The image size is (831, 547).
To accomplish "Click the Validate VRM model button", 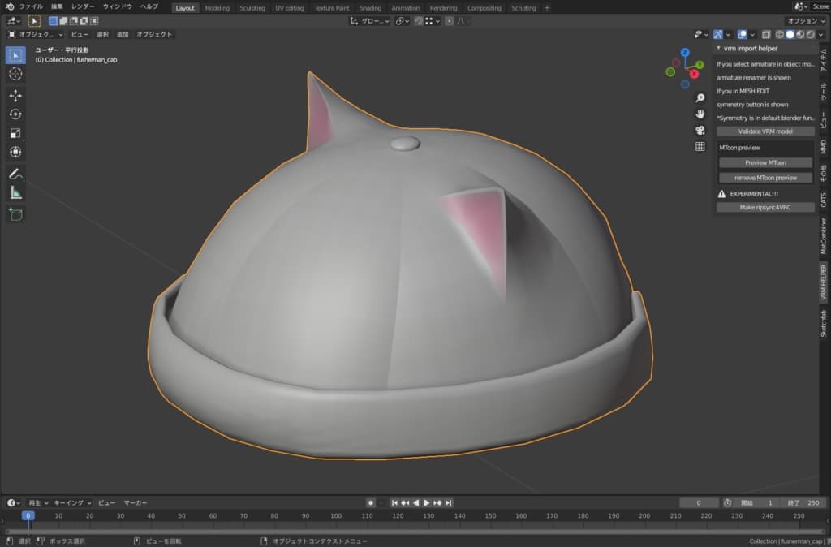I will click(765, 131).
